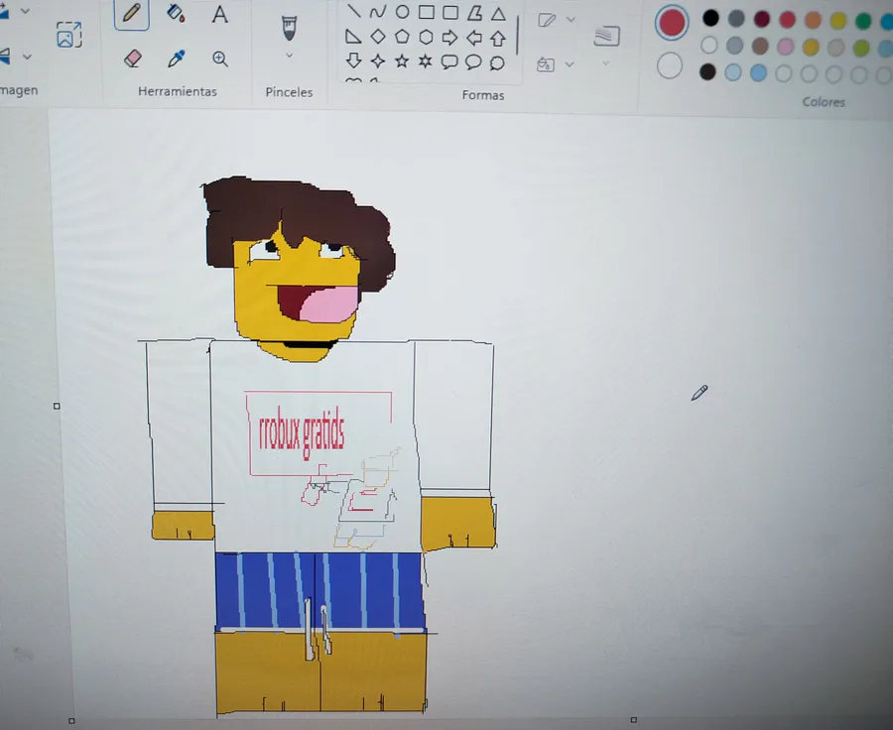Select the Color picker eyedropper tool

point(176,59)
